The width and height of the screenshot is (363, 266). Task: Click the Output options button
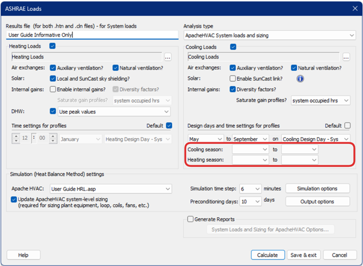pos(317,201)
